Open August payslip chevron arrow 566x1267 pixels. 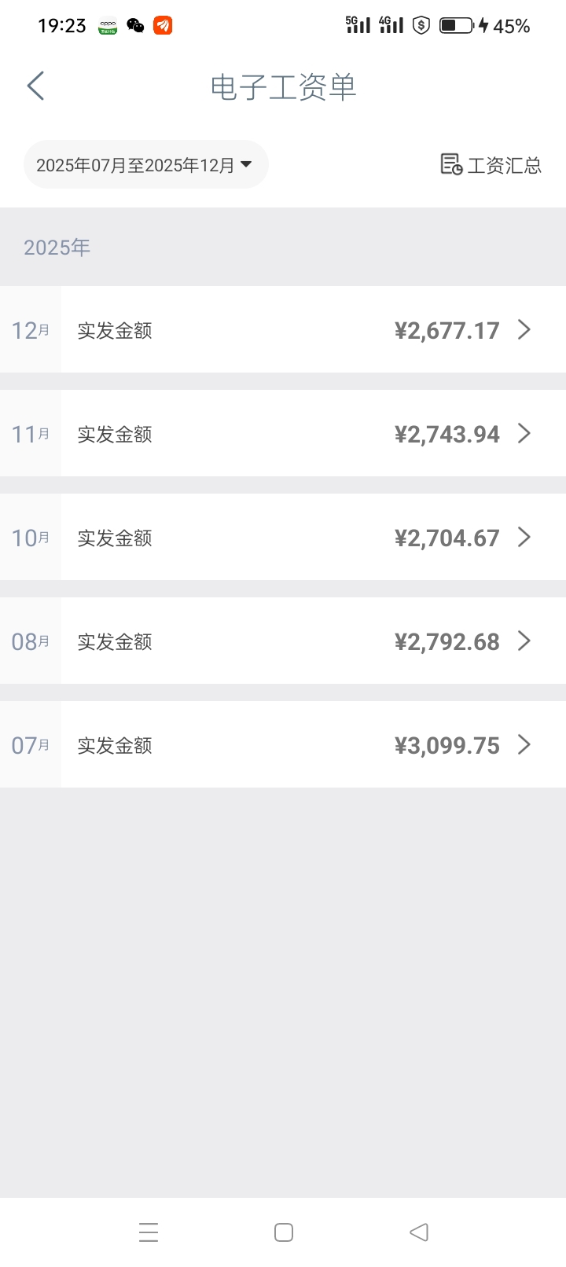(524, 641)
